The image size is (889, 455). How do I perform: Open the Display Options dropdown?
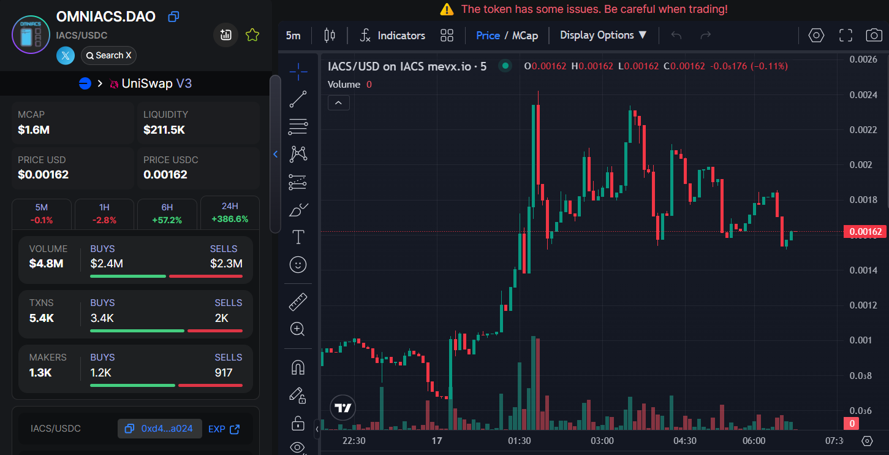(x=603, y=36)
